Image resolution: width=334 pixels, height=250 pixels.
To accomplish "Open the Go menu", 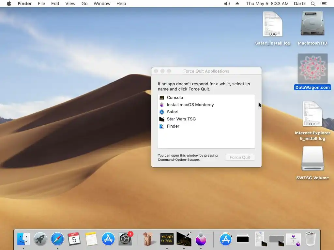I will tap(84, 4).
